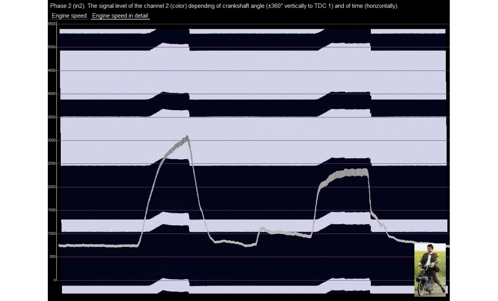Select the 2500 axis label
This screenshot has width=498, height=301.
click(x=52, y=164)
